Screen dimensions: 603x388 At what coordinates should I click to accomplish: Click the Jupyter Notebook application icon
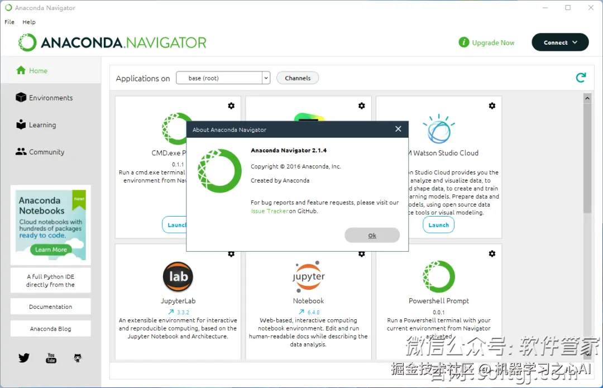[x=308, y=276]
